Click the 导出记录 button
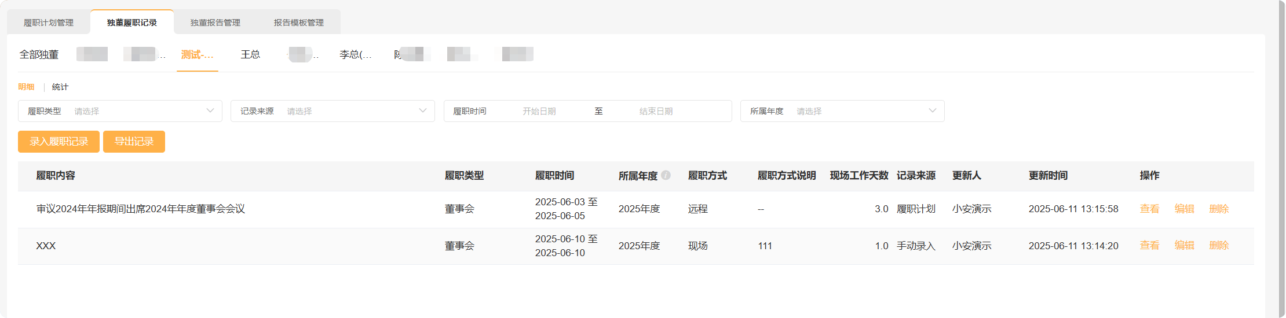1286x318 pixels. (134, 142)
